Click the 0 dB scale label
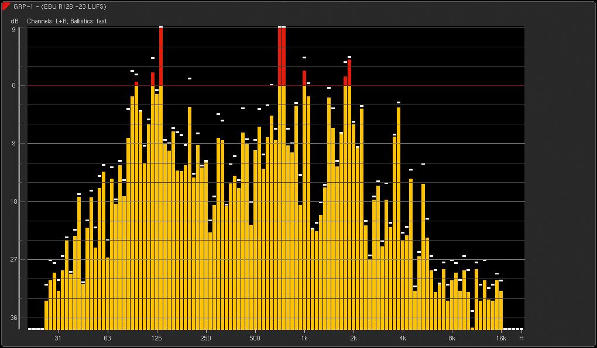 click(14, 85)
